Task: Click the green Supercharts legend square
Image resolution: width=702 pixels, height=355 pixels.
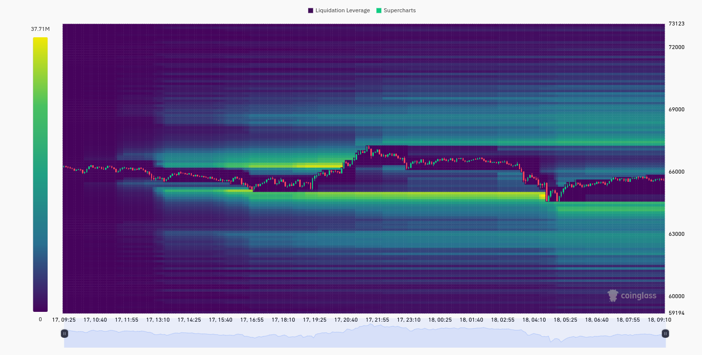Action: point(379,10)
